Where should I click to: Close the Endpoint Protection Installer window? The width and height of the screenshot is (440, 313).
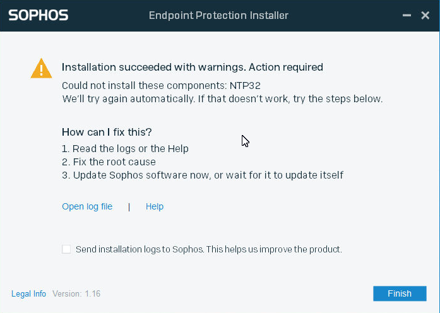[x=425, y=15]
